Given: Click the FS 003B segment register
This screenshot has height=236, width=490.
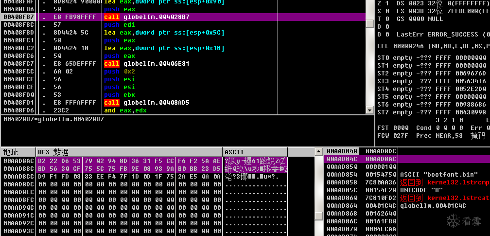Looking at the screenshot, I should 443,11.
